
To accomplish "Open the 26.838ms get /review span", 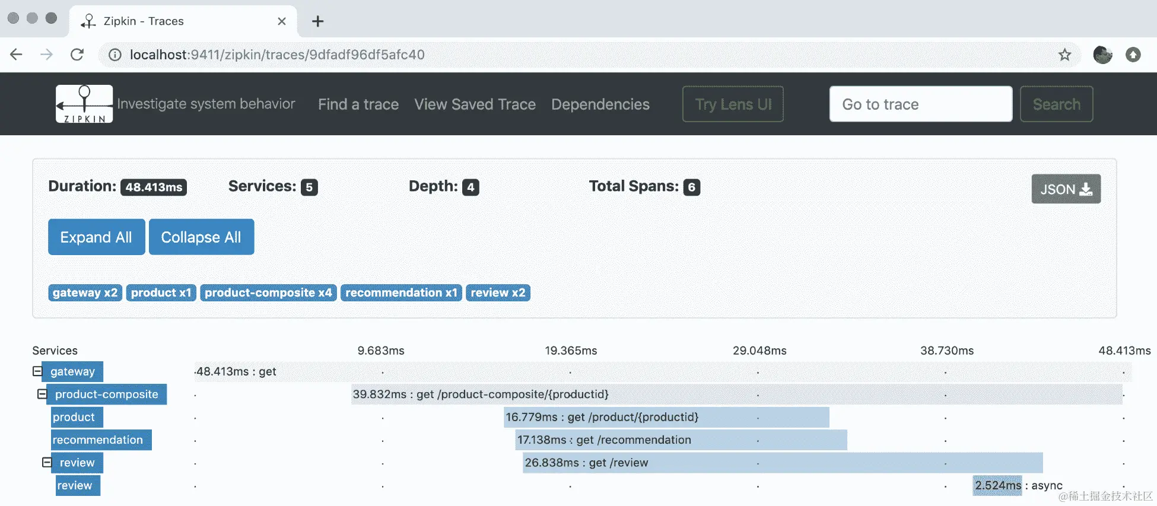I will click(783, 462).
